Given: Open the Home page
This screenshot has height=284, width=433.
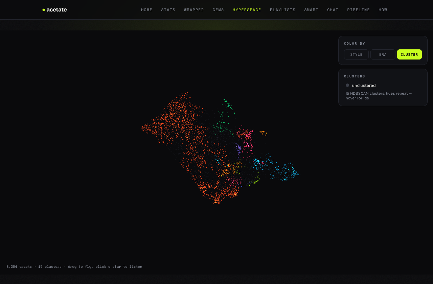Looking at the screenshot, I should click(147, 10).
